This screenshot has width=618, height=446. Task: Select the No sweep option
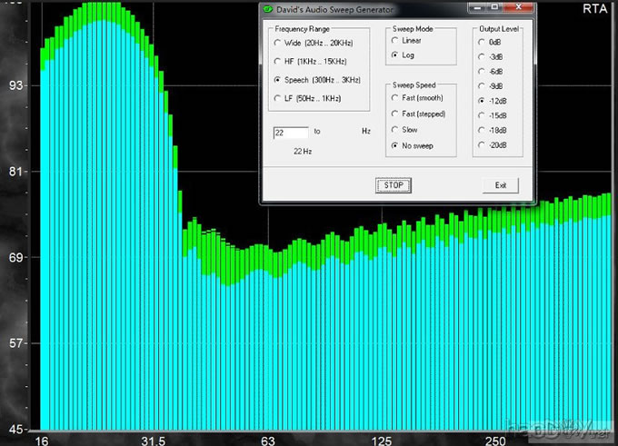point(394,145)
